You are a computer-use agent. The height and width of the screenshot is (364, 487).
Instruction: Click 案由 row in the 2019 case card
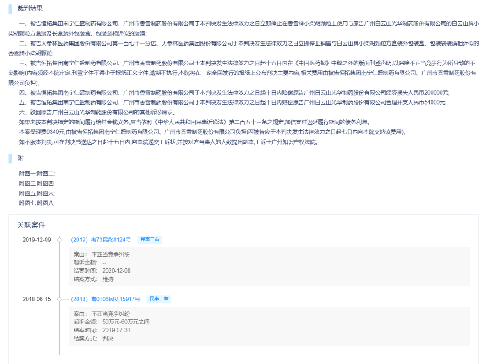coord(101,255)
